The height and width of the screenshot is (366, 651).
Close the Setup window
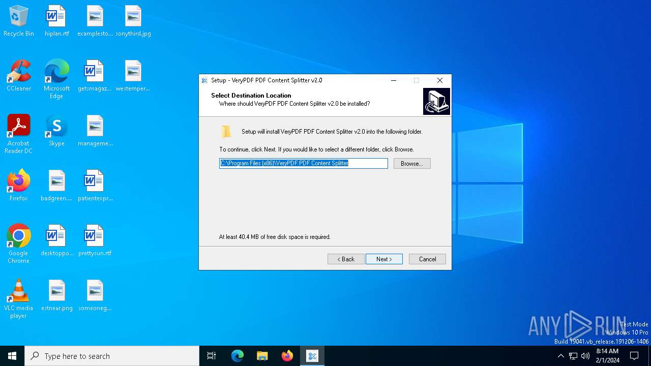(440, 80)
